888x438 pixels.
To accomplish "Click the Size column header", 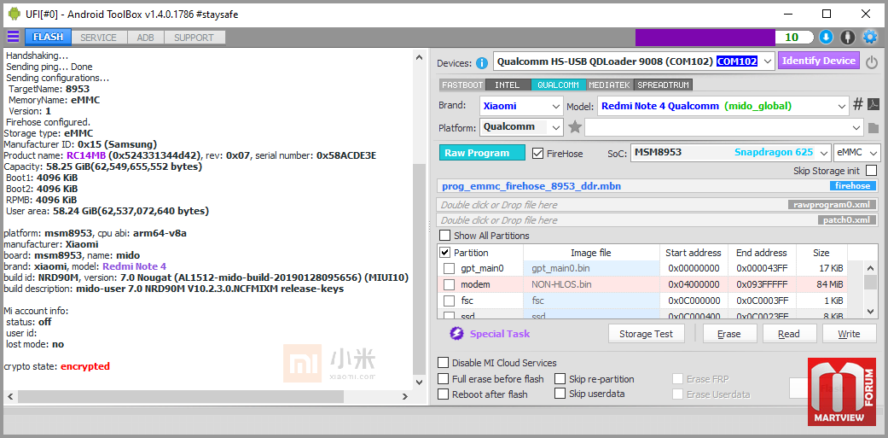I will (821, 253).
